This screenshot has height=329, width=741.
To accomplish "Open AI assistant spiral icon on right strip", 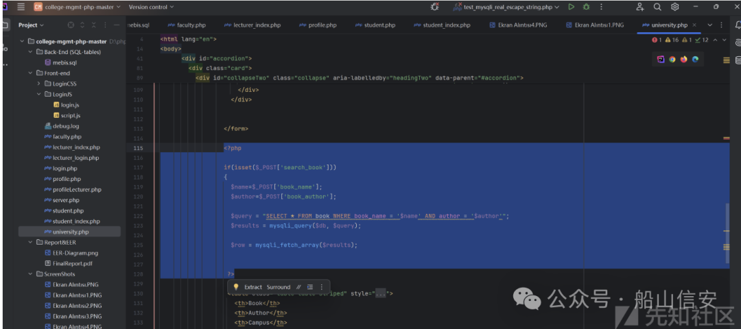I will [x=738, y=43].
